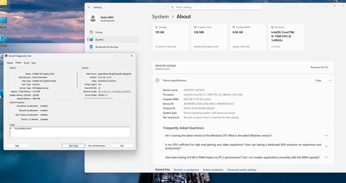Open the Input tab in DirectX tool
Viewport: 346px width, 183px height.
[34, 63]
